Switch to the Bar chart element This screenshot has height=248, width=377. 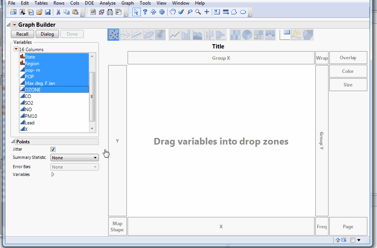tap(186, 34)
